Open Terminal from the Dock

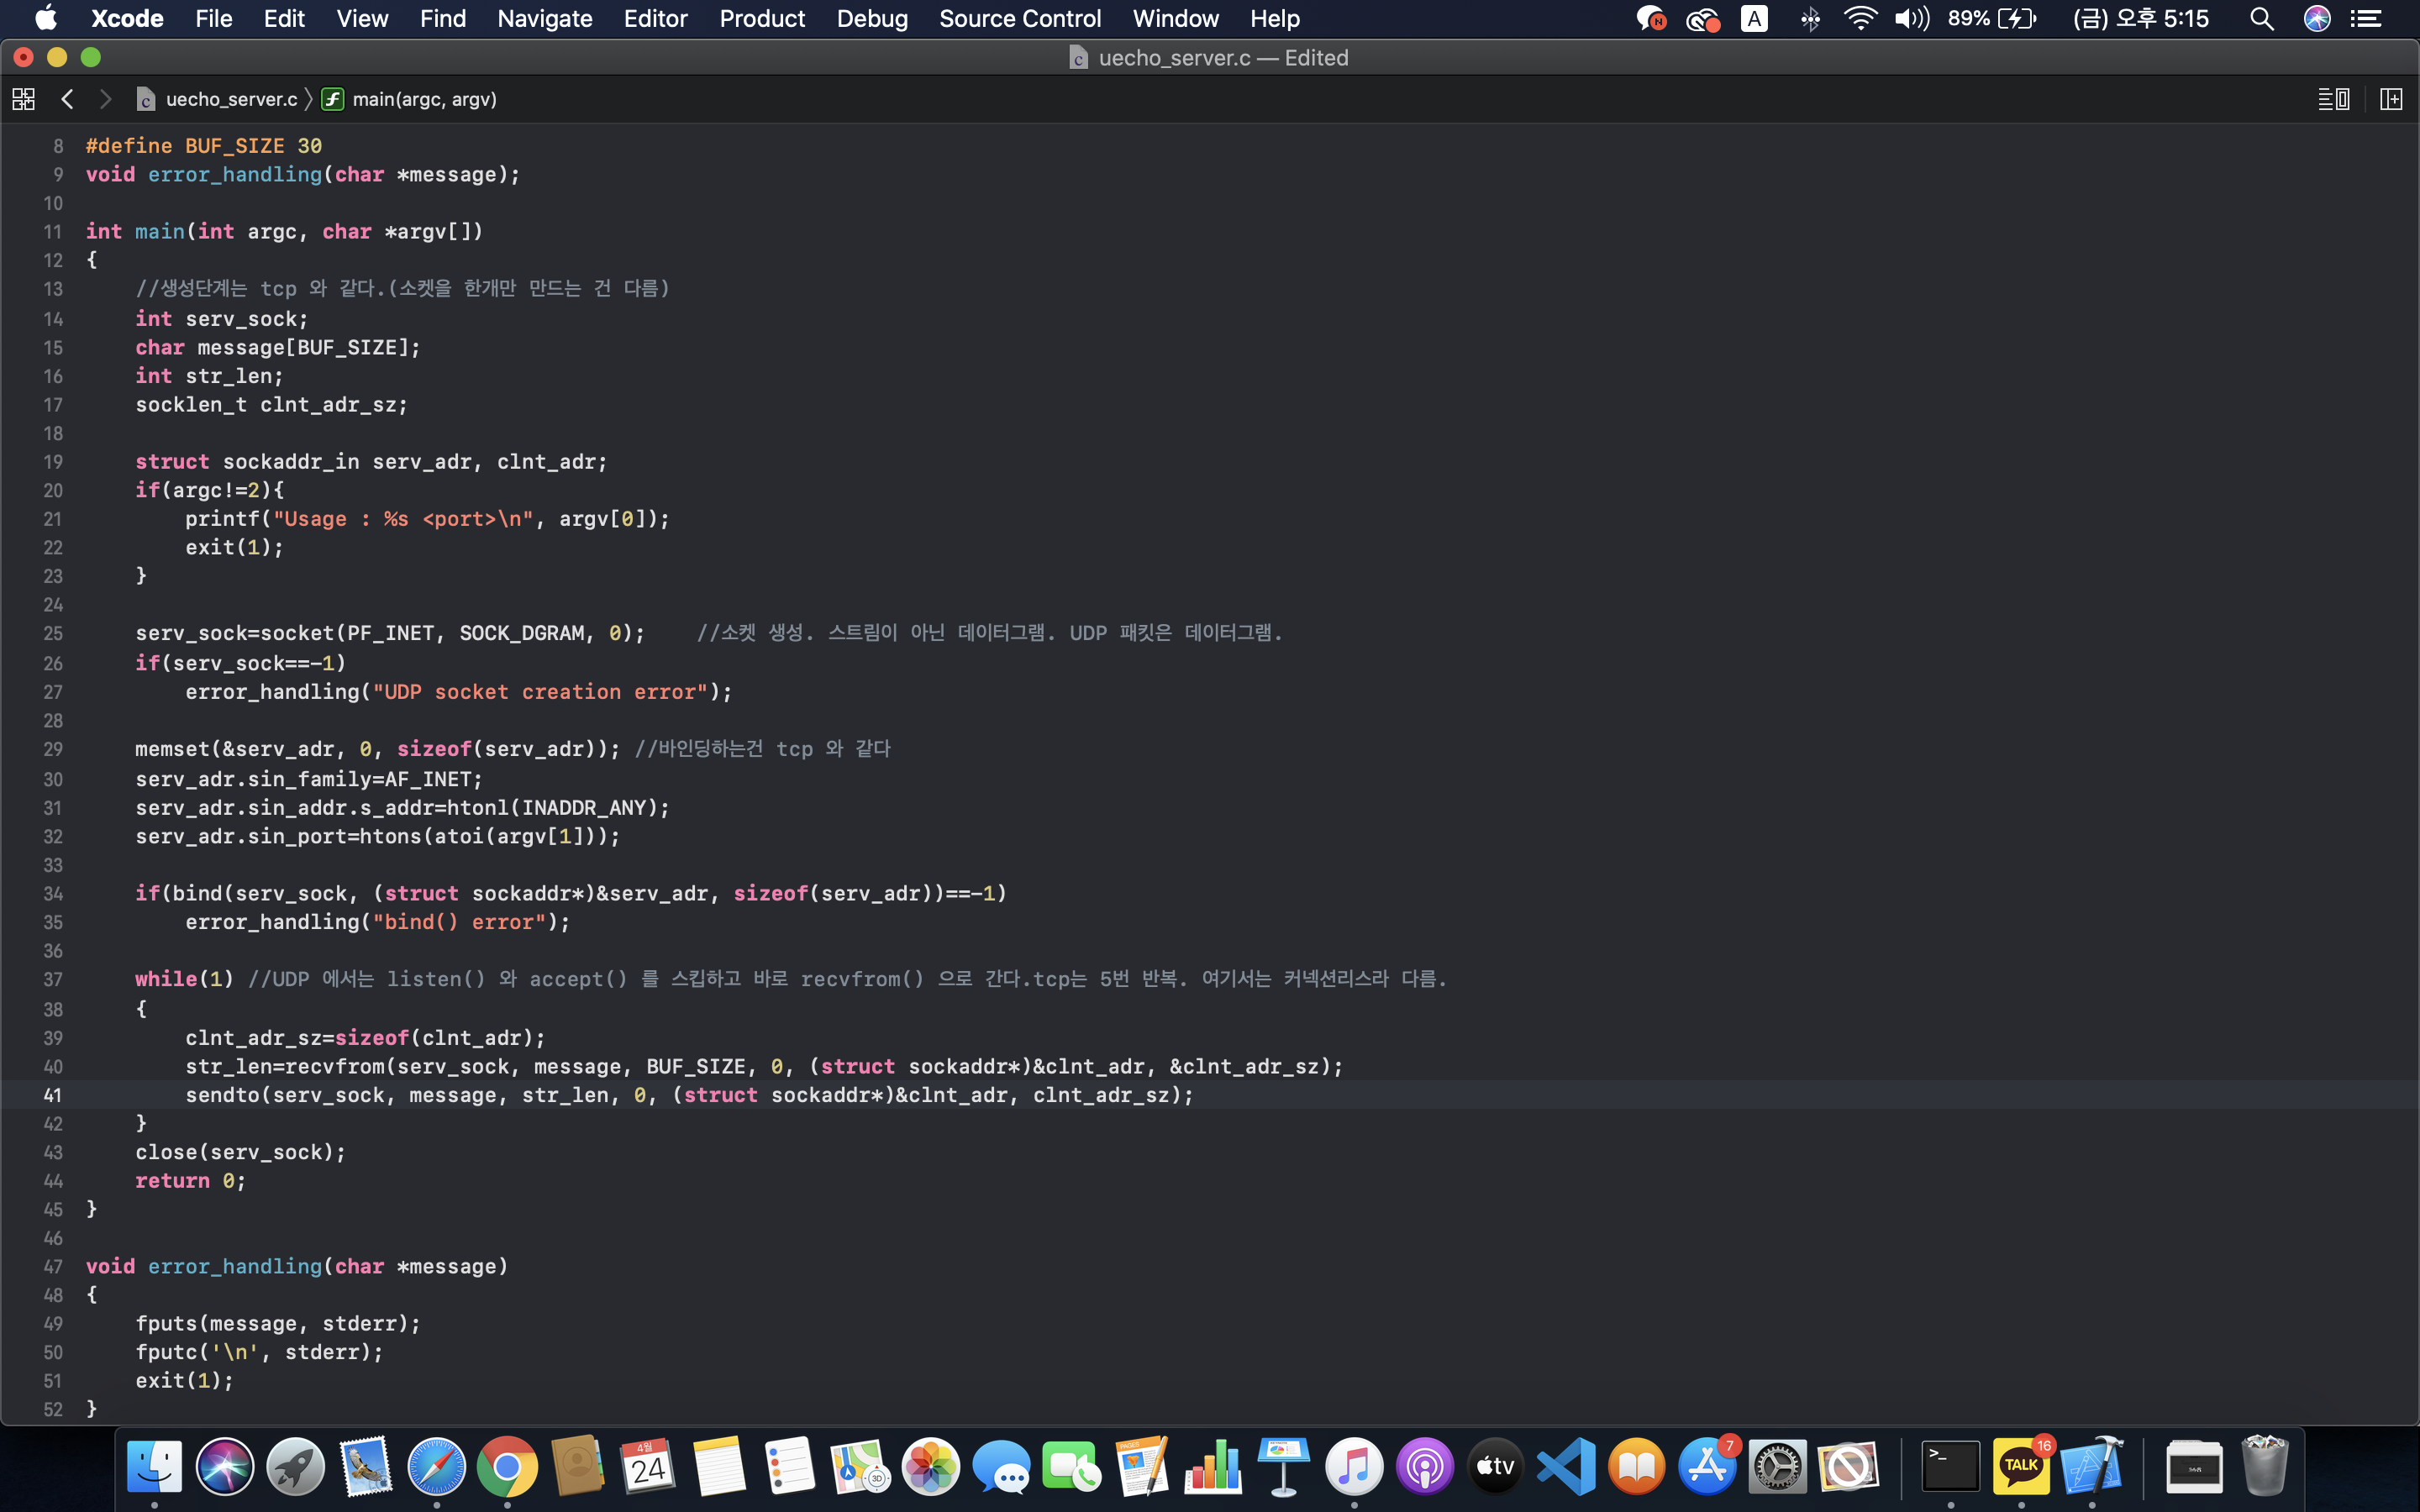coord(1950,1467)
